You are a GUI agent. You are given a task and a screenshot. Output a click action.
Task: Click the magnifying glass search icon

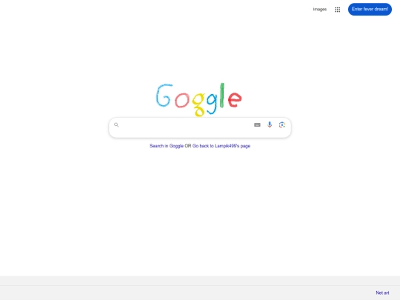[116, 124]
